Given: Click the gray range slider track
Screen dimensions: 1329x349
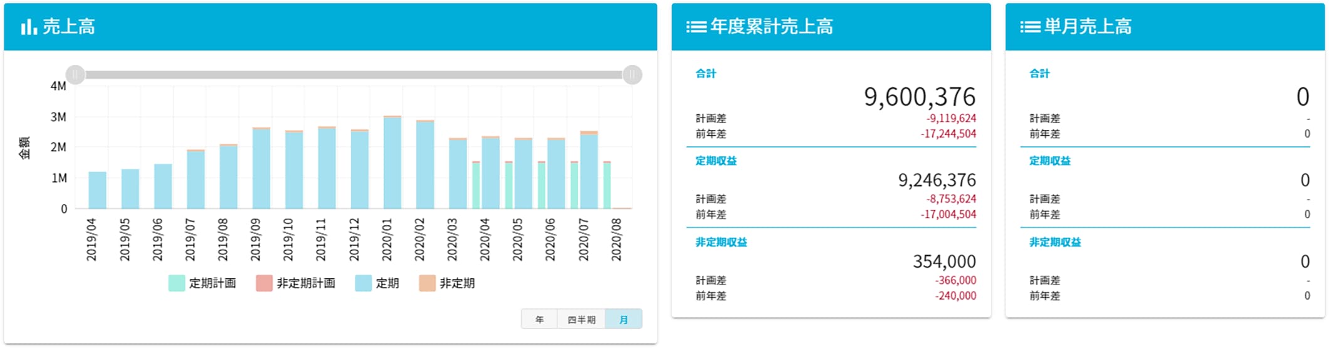Looking at the screenshot, I should (x=354, y=75).
